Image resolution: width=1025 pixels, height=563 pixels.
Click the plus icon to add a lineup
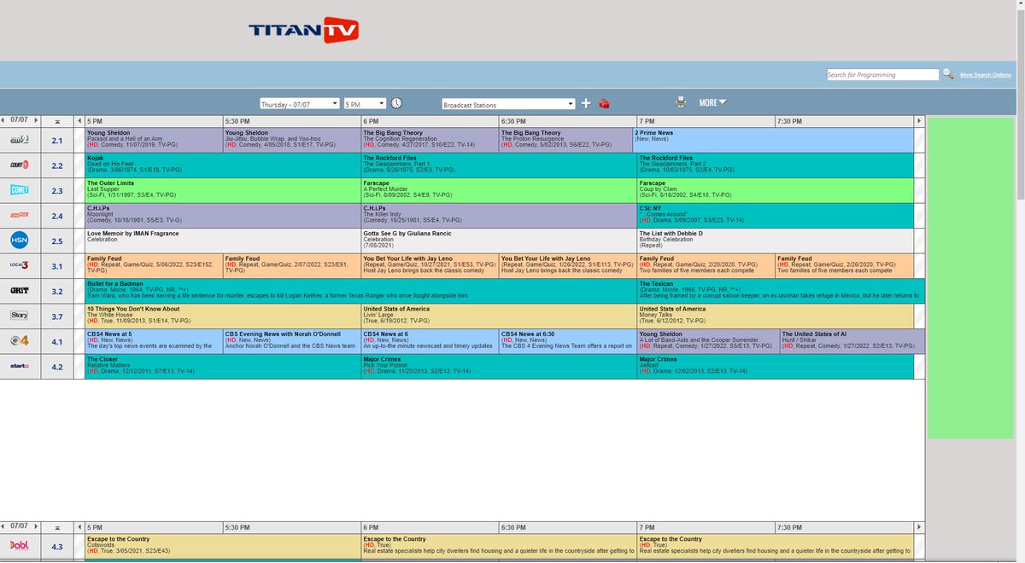[x=586, y=103]
